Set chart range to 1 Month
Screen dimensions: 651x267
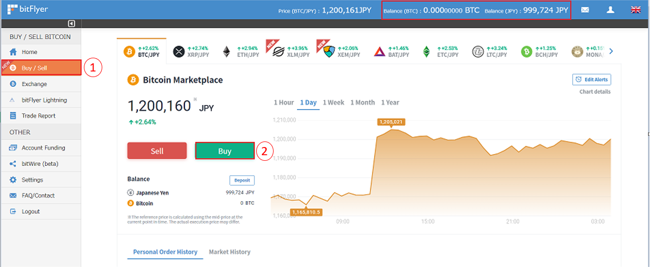coord(363,103)
